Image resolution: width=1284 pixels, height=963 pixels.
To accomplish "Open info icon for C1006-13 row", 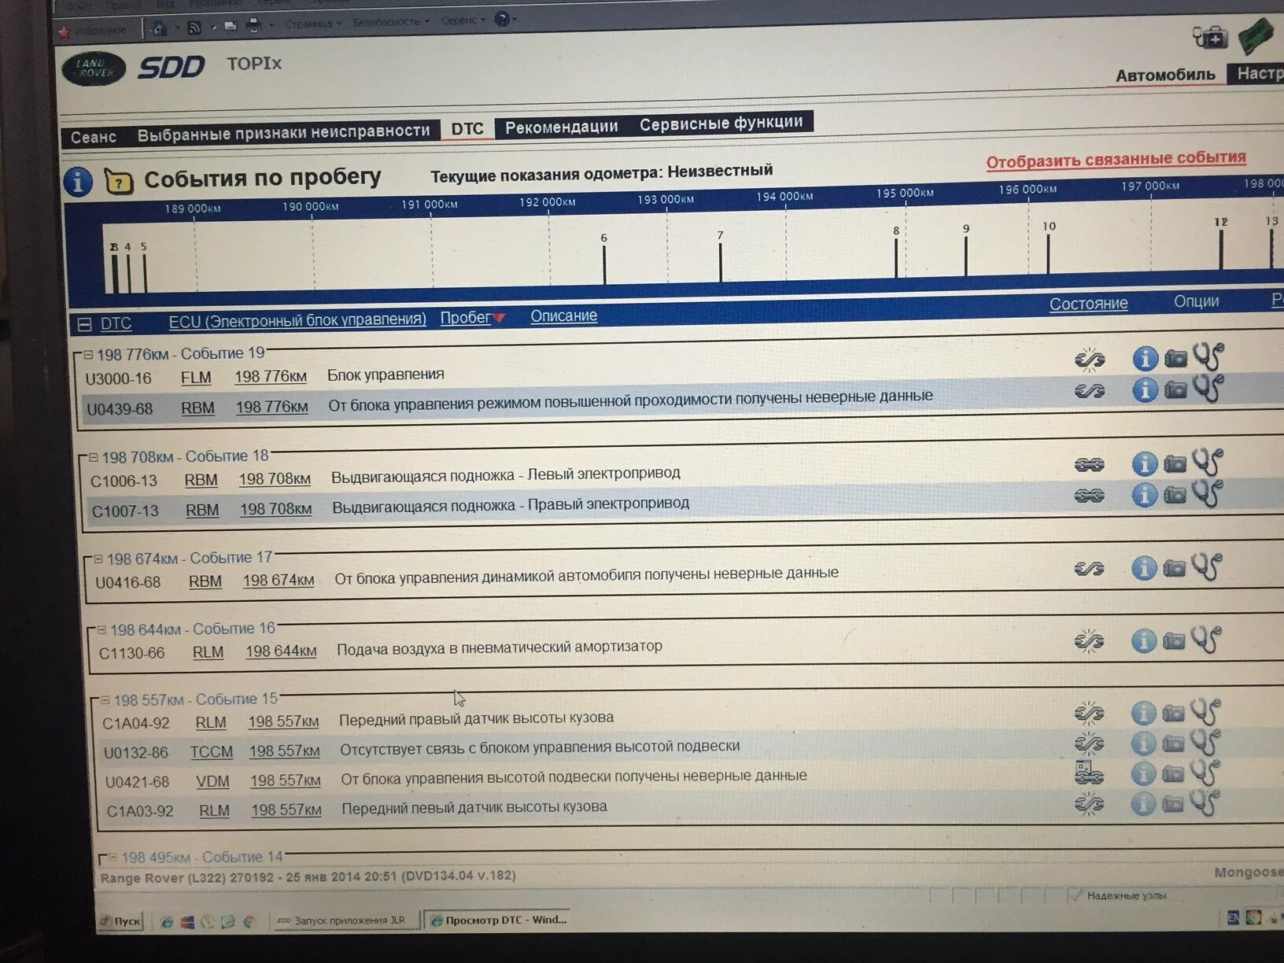I will [x=1145, y=464].
